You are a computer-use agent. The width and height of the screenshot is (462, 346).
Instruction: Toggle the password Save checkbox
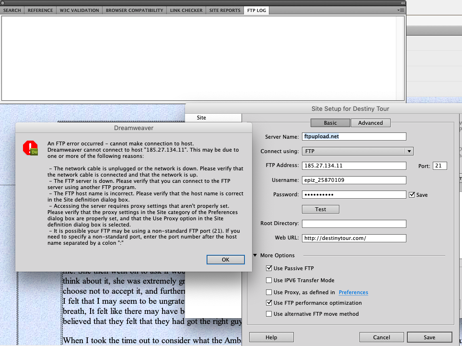pyautogui.click(x=412, y=195)
